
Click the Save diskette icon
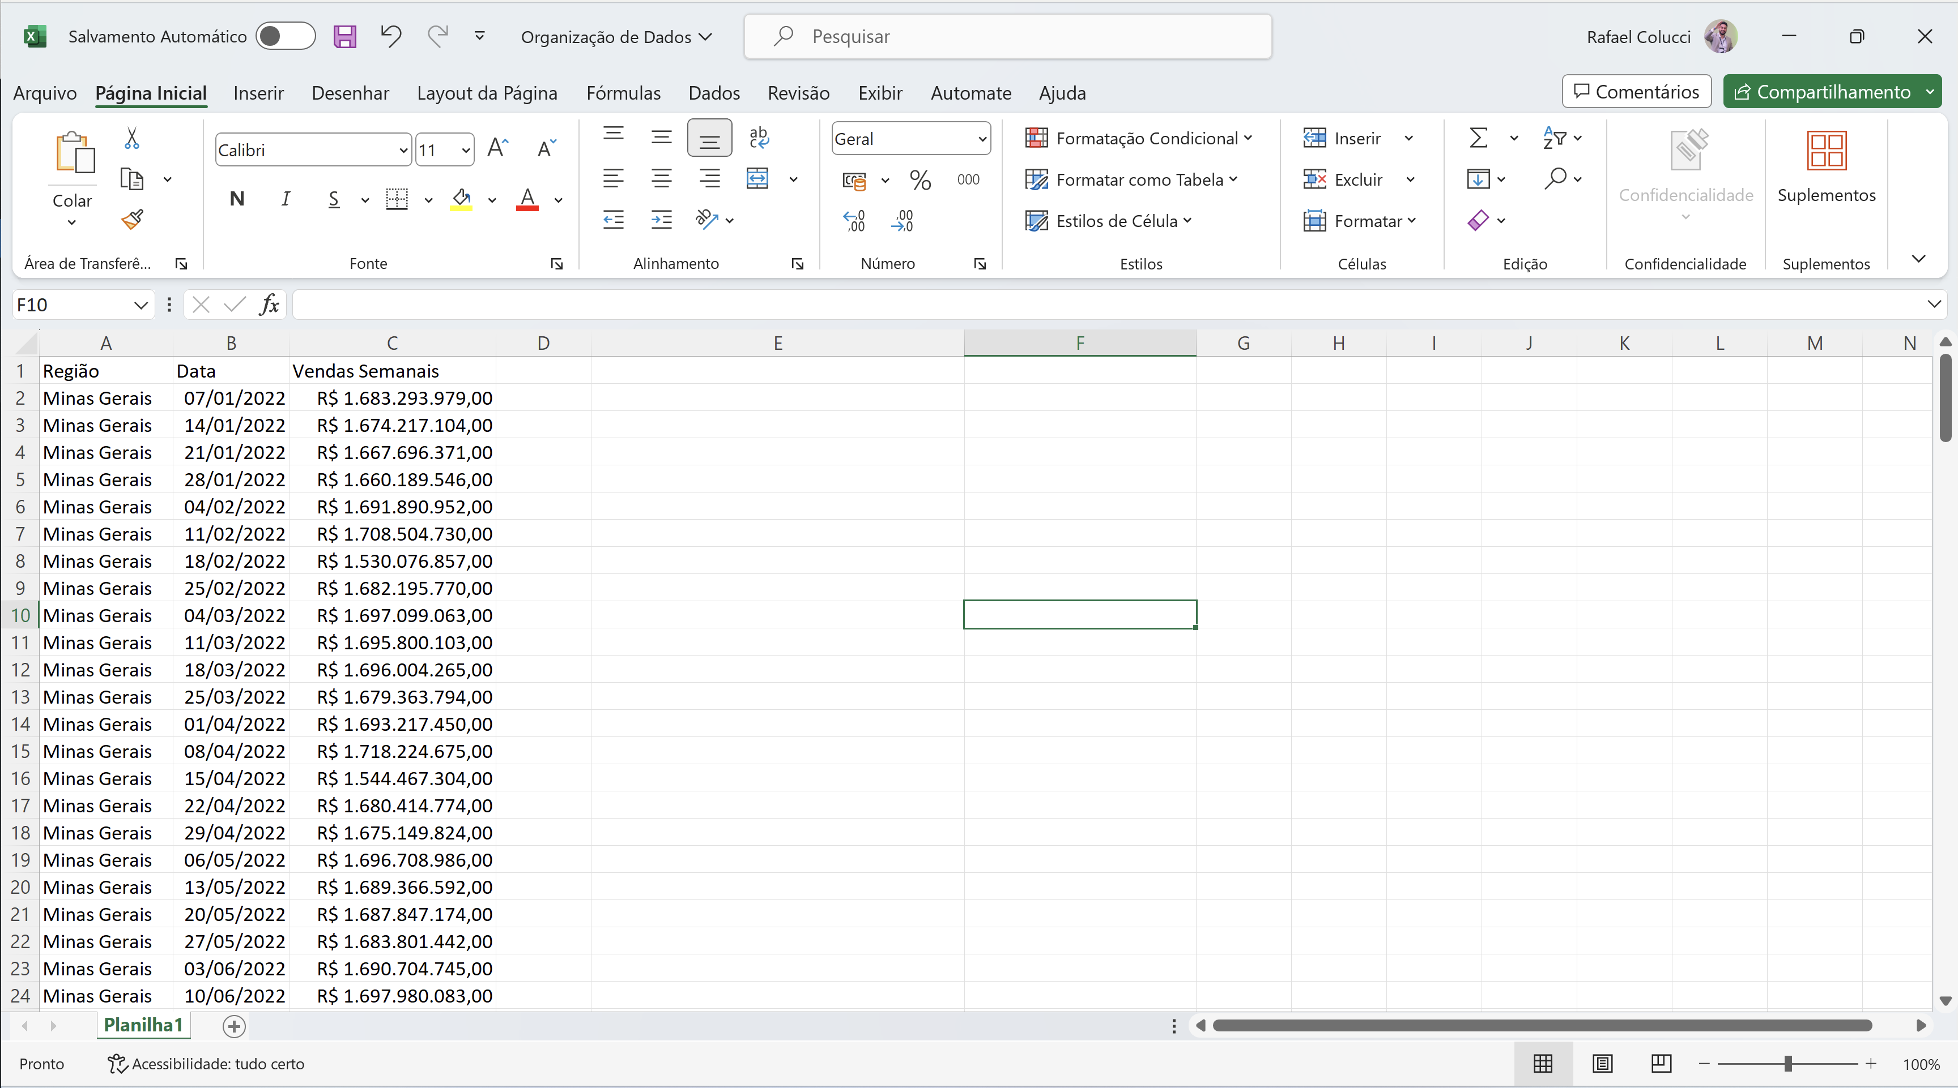click(x=344, y=36)
